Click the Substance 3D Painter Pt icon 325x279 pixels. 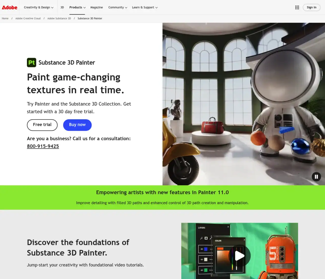[31, 63]
